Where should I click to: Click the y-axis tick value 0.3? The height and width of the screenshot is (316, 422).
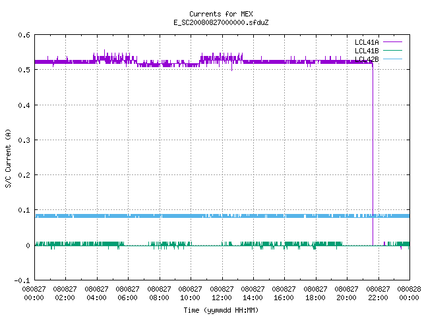(x=24, y=140)
